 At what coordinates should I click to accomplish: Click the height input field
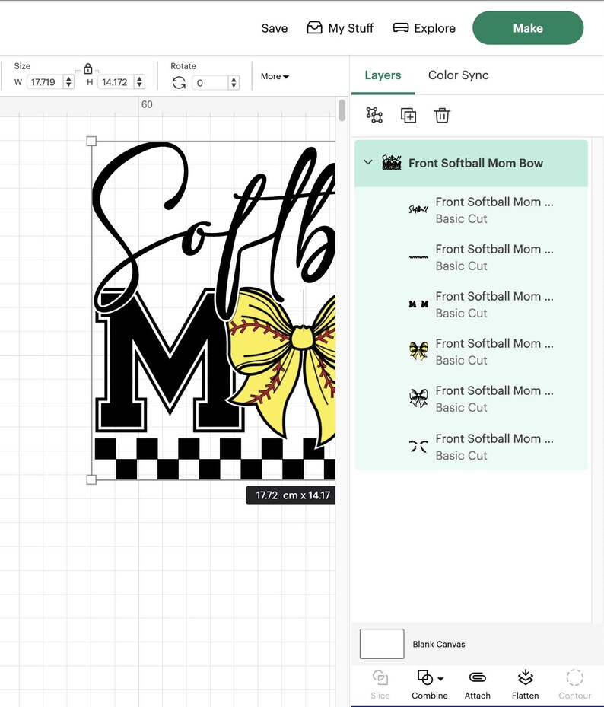pos(116,82)
